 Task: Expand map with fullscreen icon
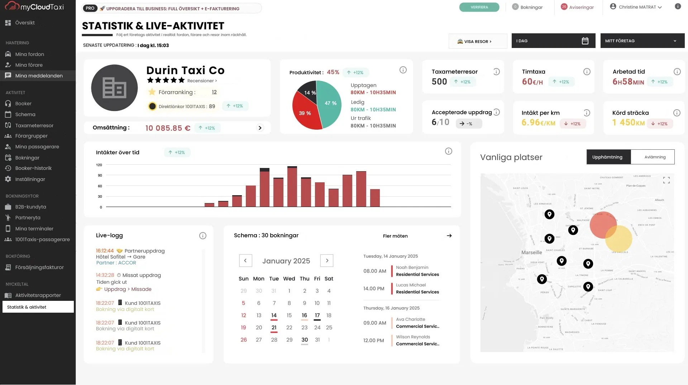click(666, 180)
